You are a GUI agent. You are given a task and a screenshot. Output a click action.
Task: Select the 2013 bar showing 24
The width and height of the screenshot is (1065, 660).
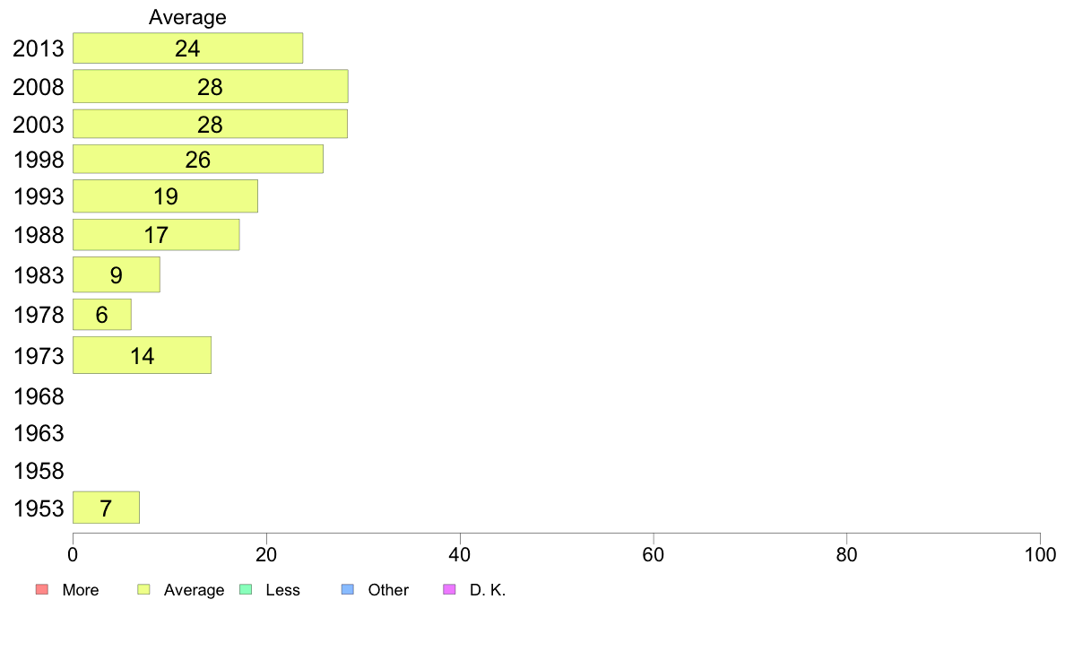pyautogui.click(x=187, y=48)
